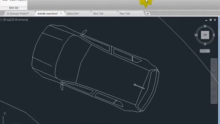Open the [Top] view controls menu
The image size is (220, 124).
(x=7, y=20)
